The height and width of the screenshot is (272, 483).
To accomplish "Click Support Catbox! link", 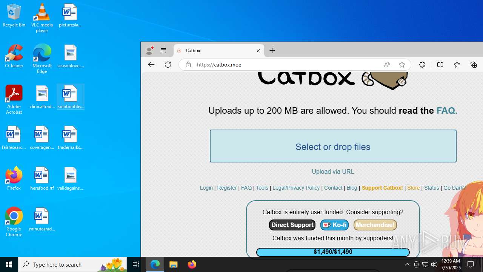I will coord(382,188).
